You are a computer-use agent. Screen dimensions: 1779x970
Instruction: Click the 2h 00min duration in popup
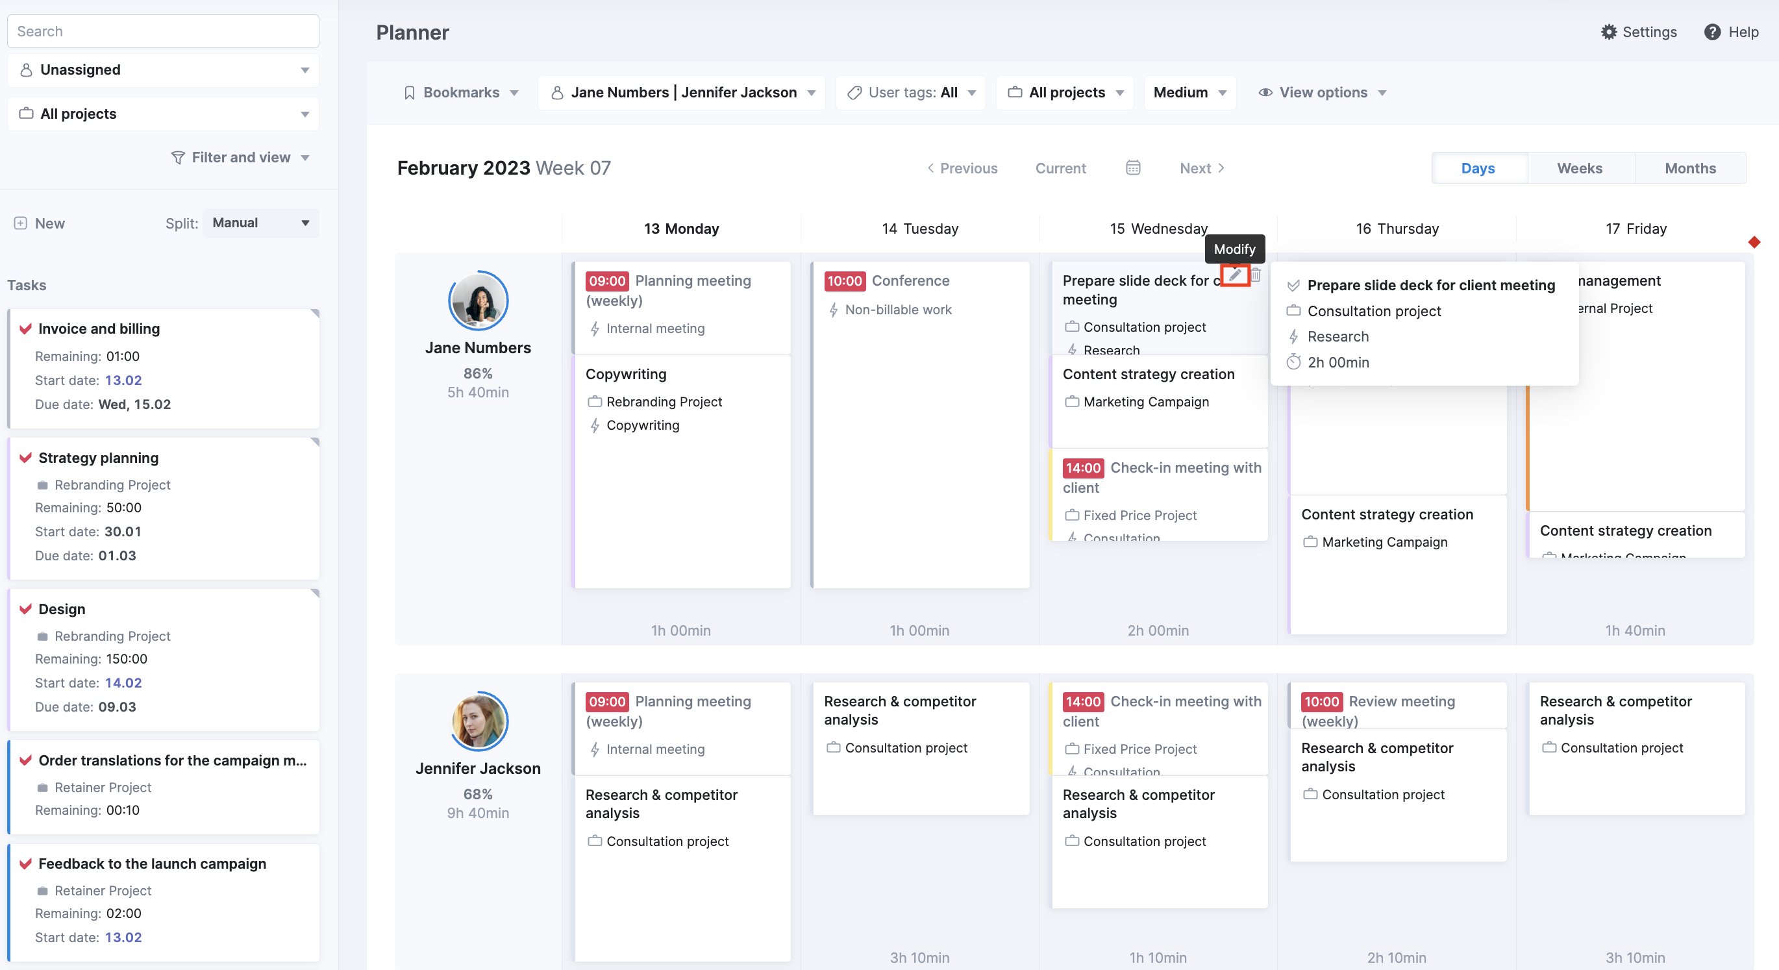[x=1337, y=362]
